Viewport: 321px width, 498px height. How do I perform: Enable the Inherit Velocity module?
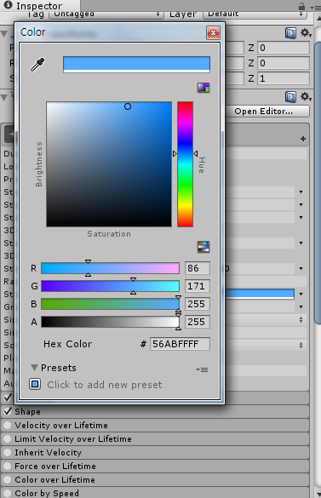click(x=8, y=452)
